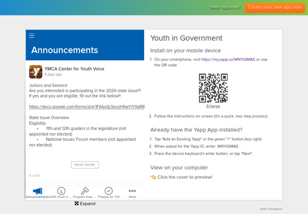
Task: Click the Expand icon below the preview
Action: (77, 204)
